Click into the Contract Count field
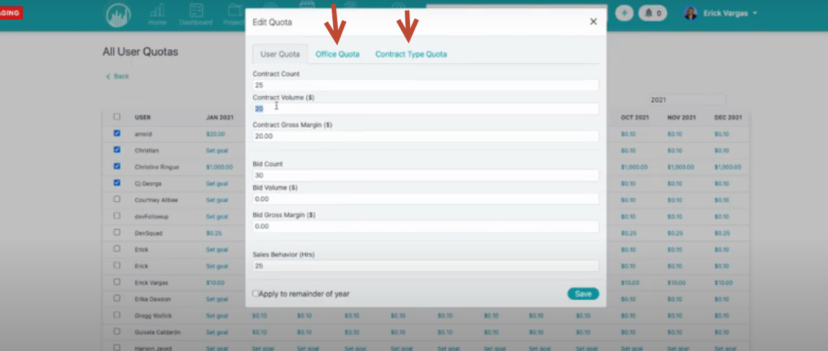828x351 pixels. coord(425,86)
